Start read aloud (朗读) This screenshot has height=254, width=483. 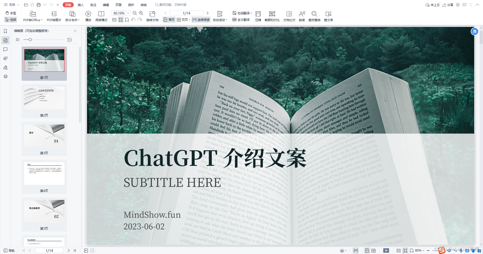(302, 16)
